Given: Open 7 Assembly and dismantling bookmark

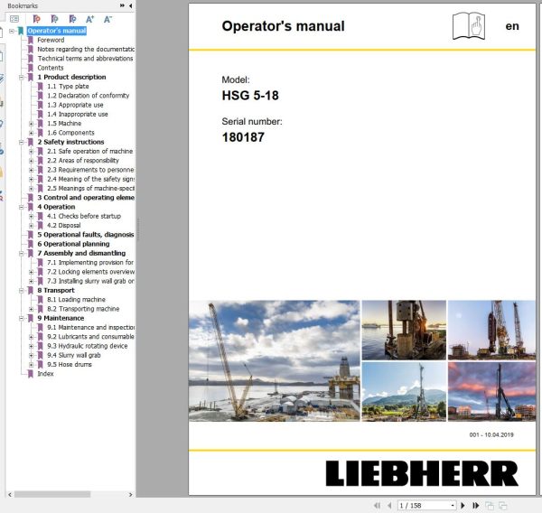Looking at the screenshot, I should 81,253.
